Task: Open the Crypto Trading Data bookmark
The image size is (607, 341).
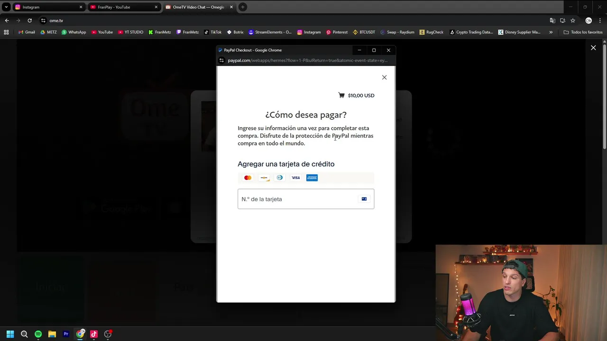Action: click(x=471, y=32)
